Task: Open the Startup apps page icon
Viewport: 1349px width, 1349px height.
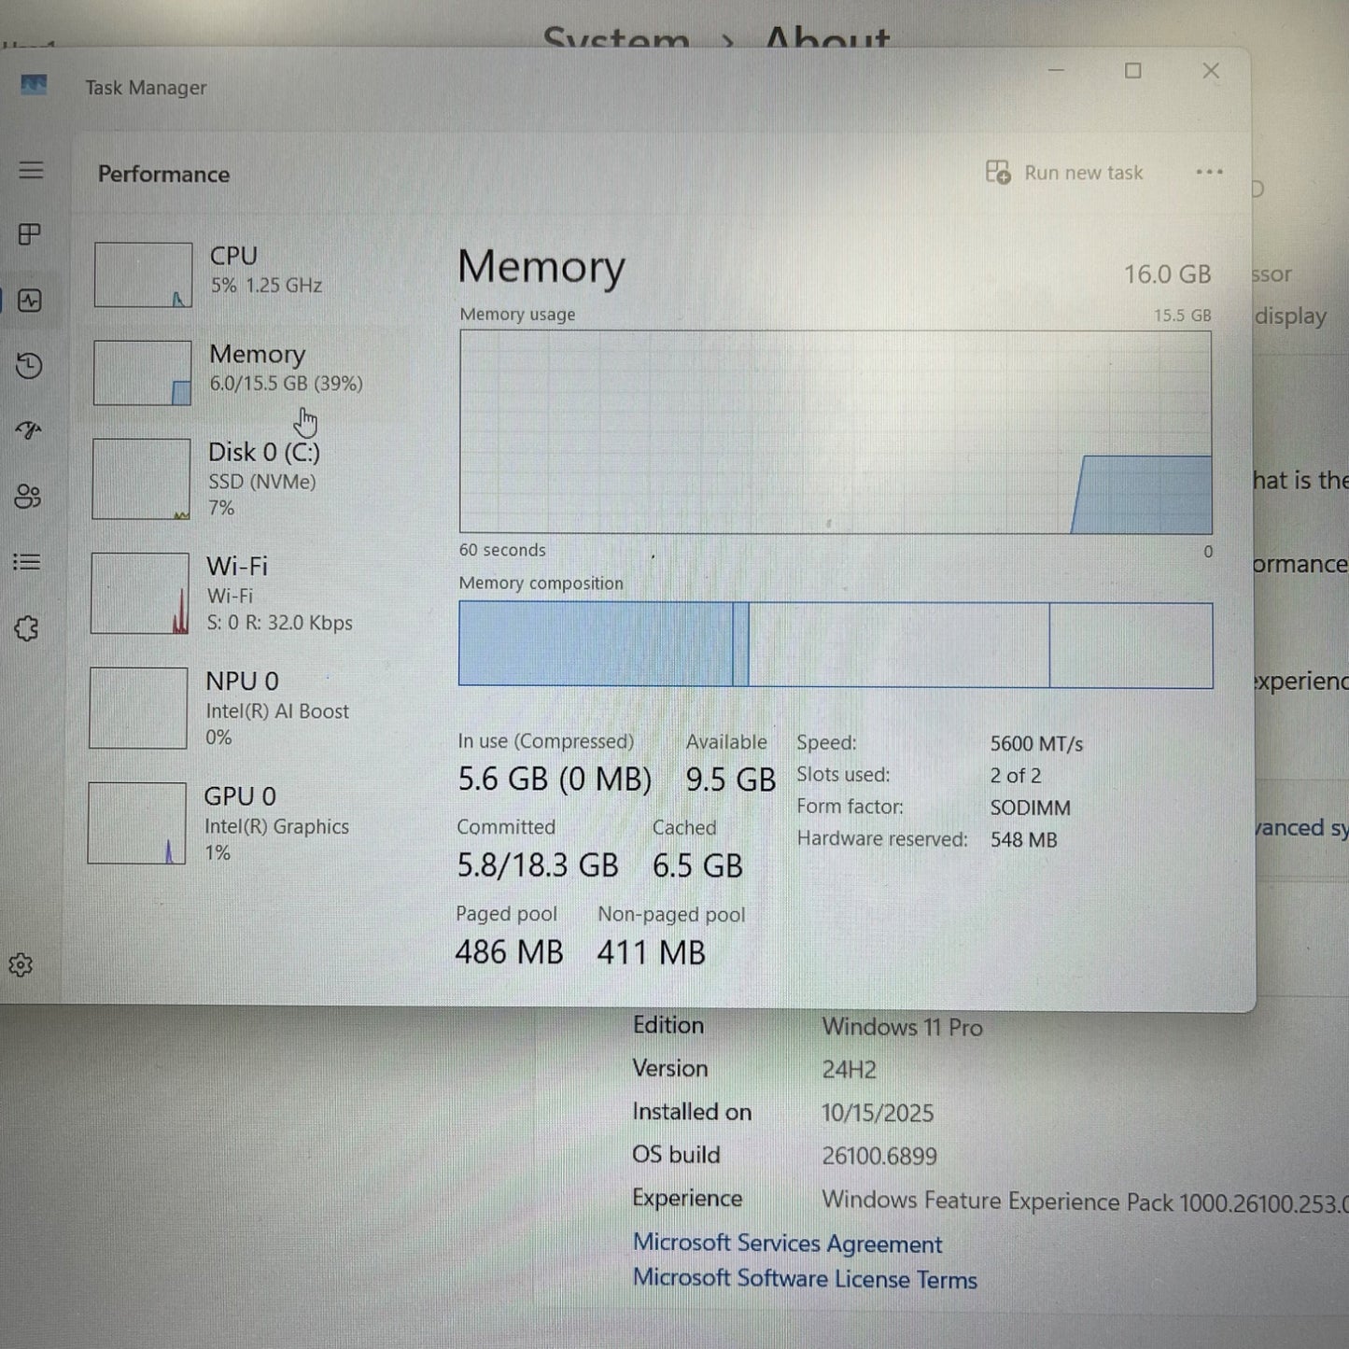Action: [x=28, y=430]
